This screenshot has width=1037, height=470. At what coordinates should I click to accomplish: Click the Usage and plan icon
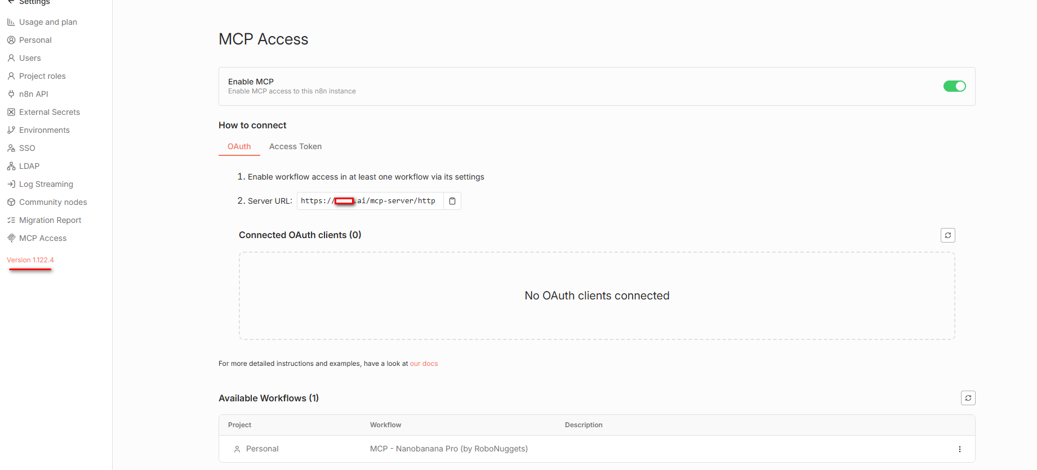point(11,22)
